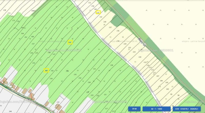Select the parcel marked 102
Viewport: 205px width, 113px height.
click(x=168, y=89)
